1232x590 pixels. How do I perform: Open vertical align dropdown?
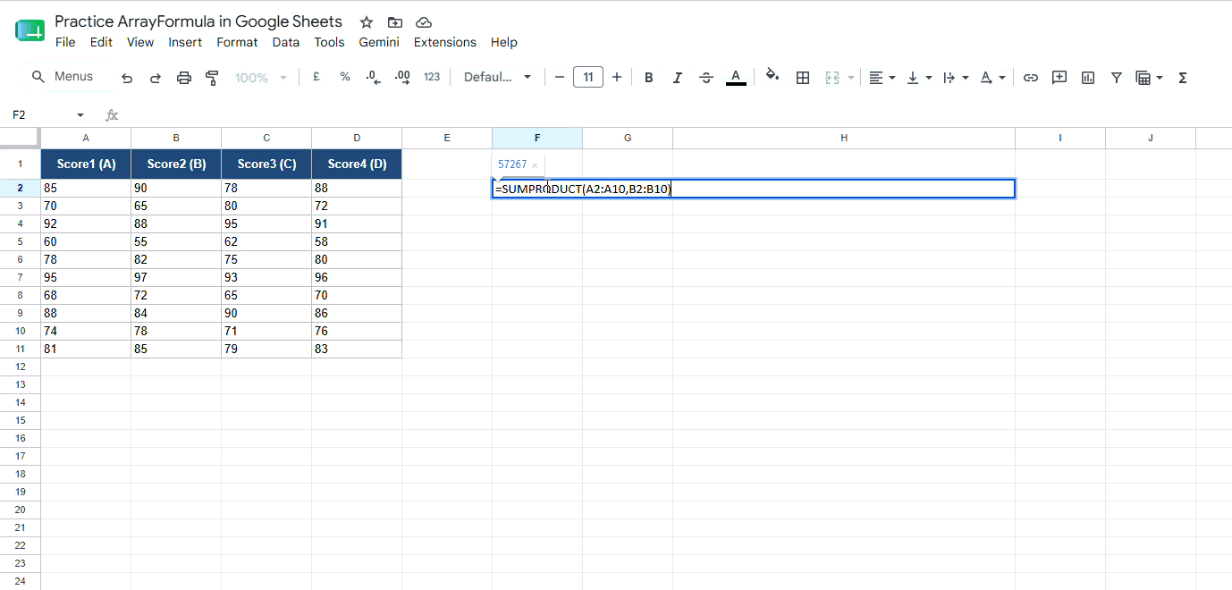coord(919,78)
